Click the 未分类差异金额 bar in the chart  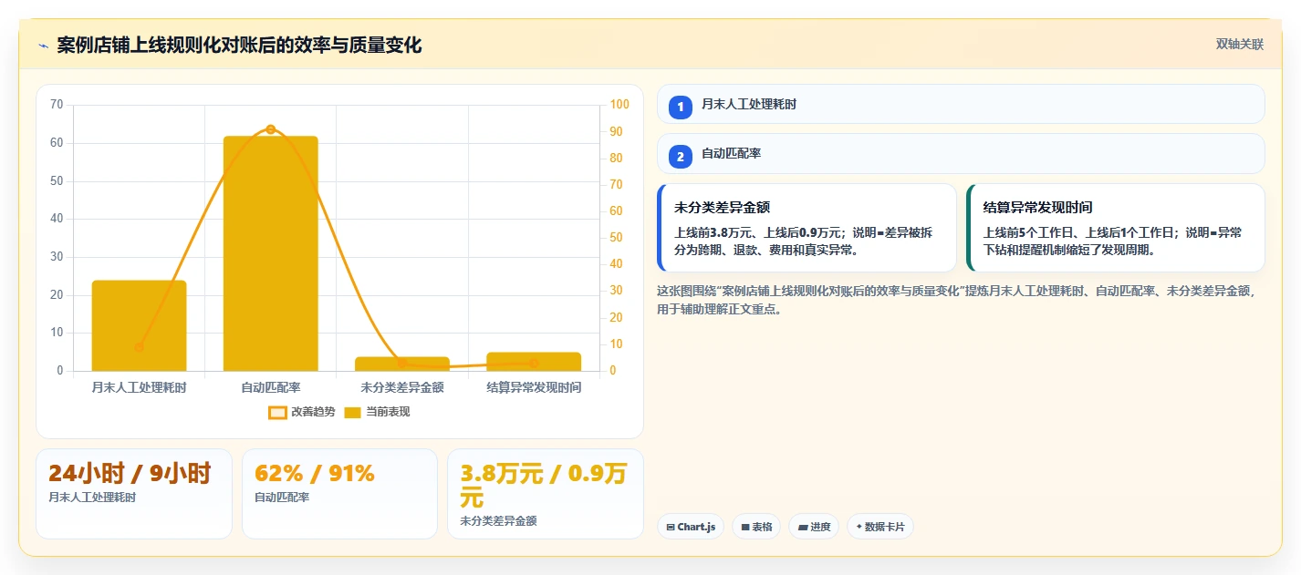click(402, 364)
